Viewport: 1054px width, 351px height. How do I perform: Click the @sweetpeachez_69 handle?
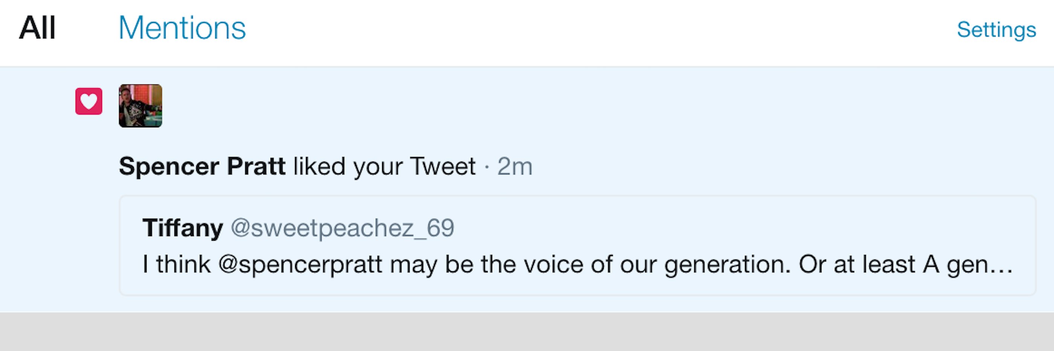343,228
